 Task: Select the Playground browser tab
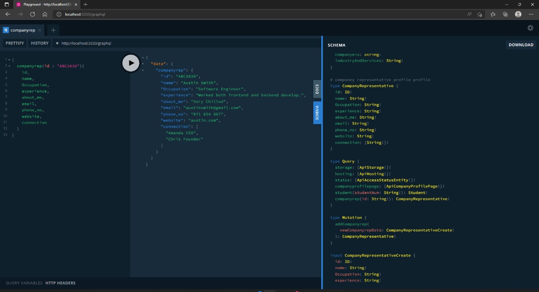coord(47,4)
